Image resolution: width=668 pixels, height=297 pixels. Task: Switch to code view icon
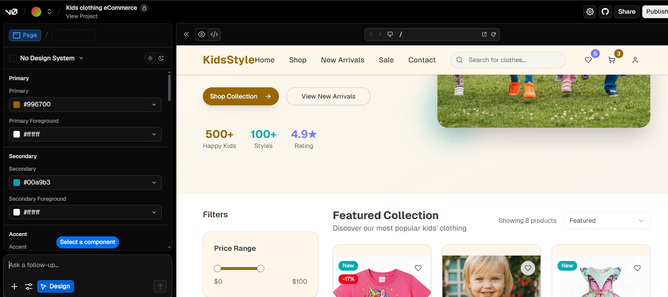coord(214,34)
